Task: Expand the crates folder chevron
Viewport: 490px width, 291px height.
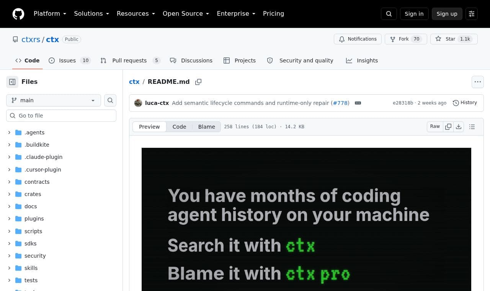Action: 9,194
